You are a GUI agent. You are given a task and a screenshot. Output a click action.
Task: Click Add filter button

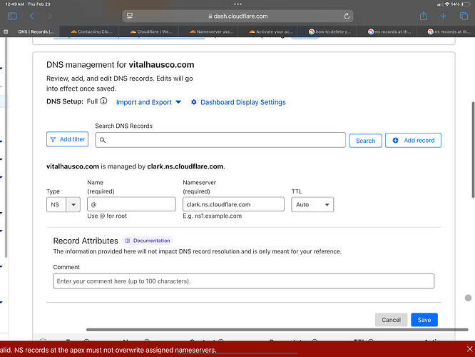[x=67, y=139]
